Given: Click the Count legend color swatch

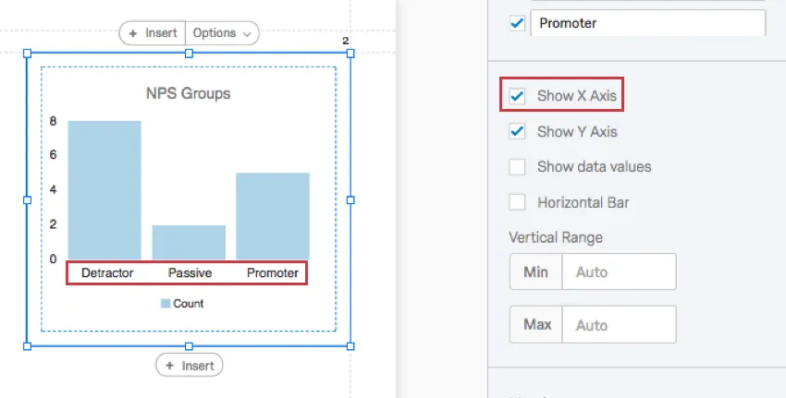Looking at the screenshot, I should [x=166, y=303].
